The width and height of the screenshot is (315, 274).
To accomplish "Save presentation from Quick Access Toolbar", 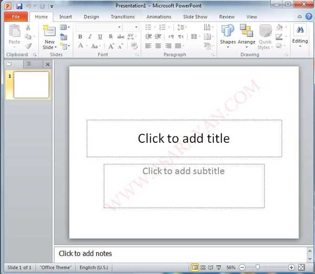I will [19, 6].
